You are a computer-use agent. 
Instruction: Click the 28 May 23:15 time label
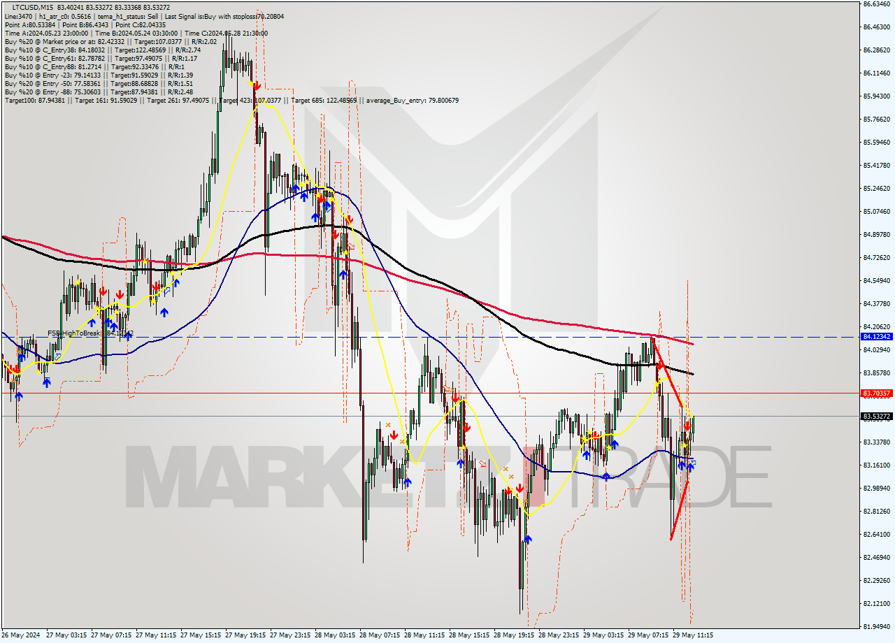559,635
